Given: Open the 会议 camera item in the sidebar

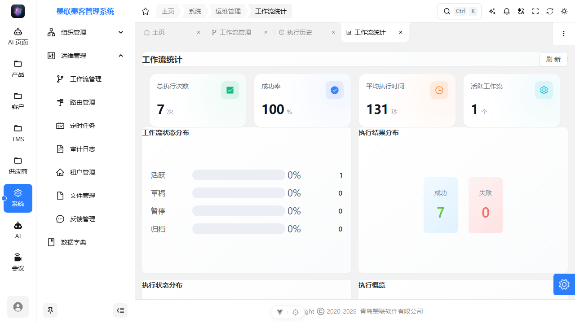Looking at the screenshot, I should click(18, 263).
